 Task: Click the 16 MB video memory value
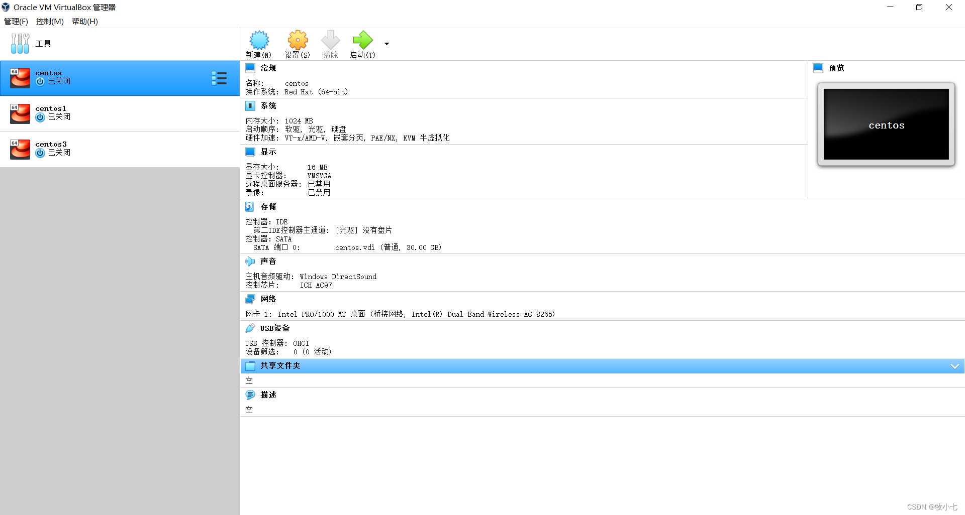coord(317,167)
